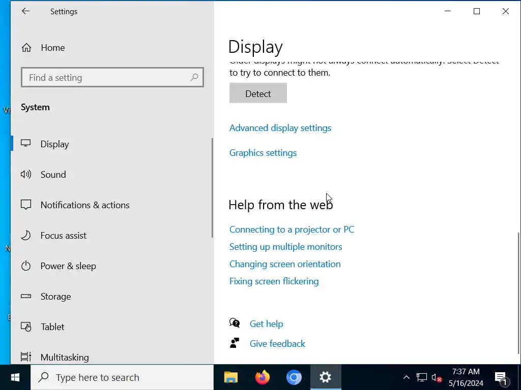This screenshot has height=390, width=521.
Task: Launch Firefox from the taskbar
Action: pyautogui.click(x=263, y=377)
